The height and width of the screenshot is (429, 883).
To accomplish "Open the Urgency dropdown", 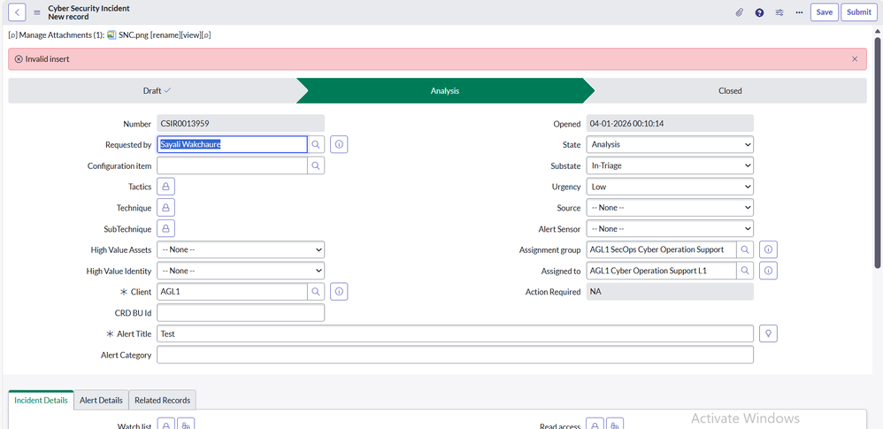I will point(670,187).
